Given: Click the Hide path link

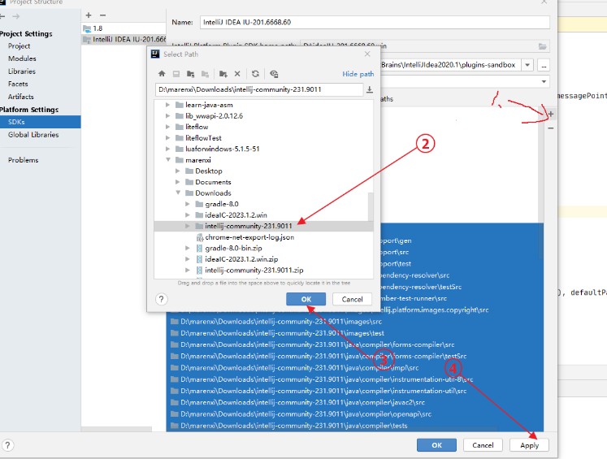Looking at the screenshot, I should pyautogui.click(x=358, y=74).
